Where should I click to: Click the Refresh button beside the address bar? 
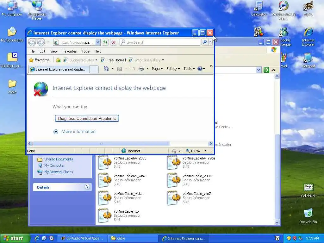(105, 42)
